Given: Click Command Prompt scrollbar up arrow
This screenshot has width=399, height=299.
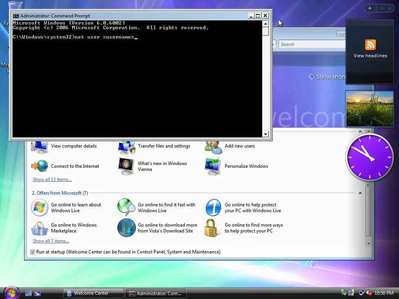Looking at the screenshot, I should [265, 24].
